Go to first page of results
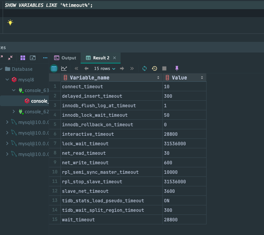 click(x=76, y=68)
